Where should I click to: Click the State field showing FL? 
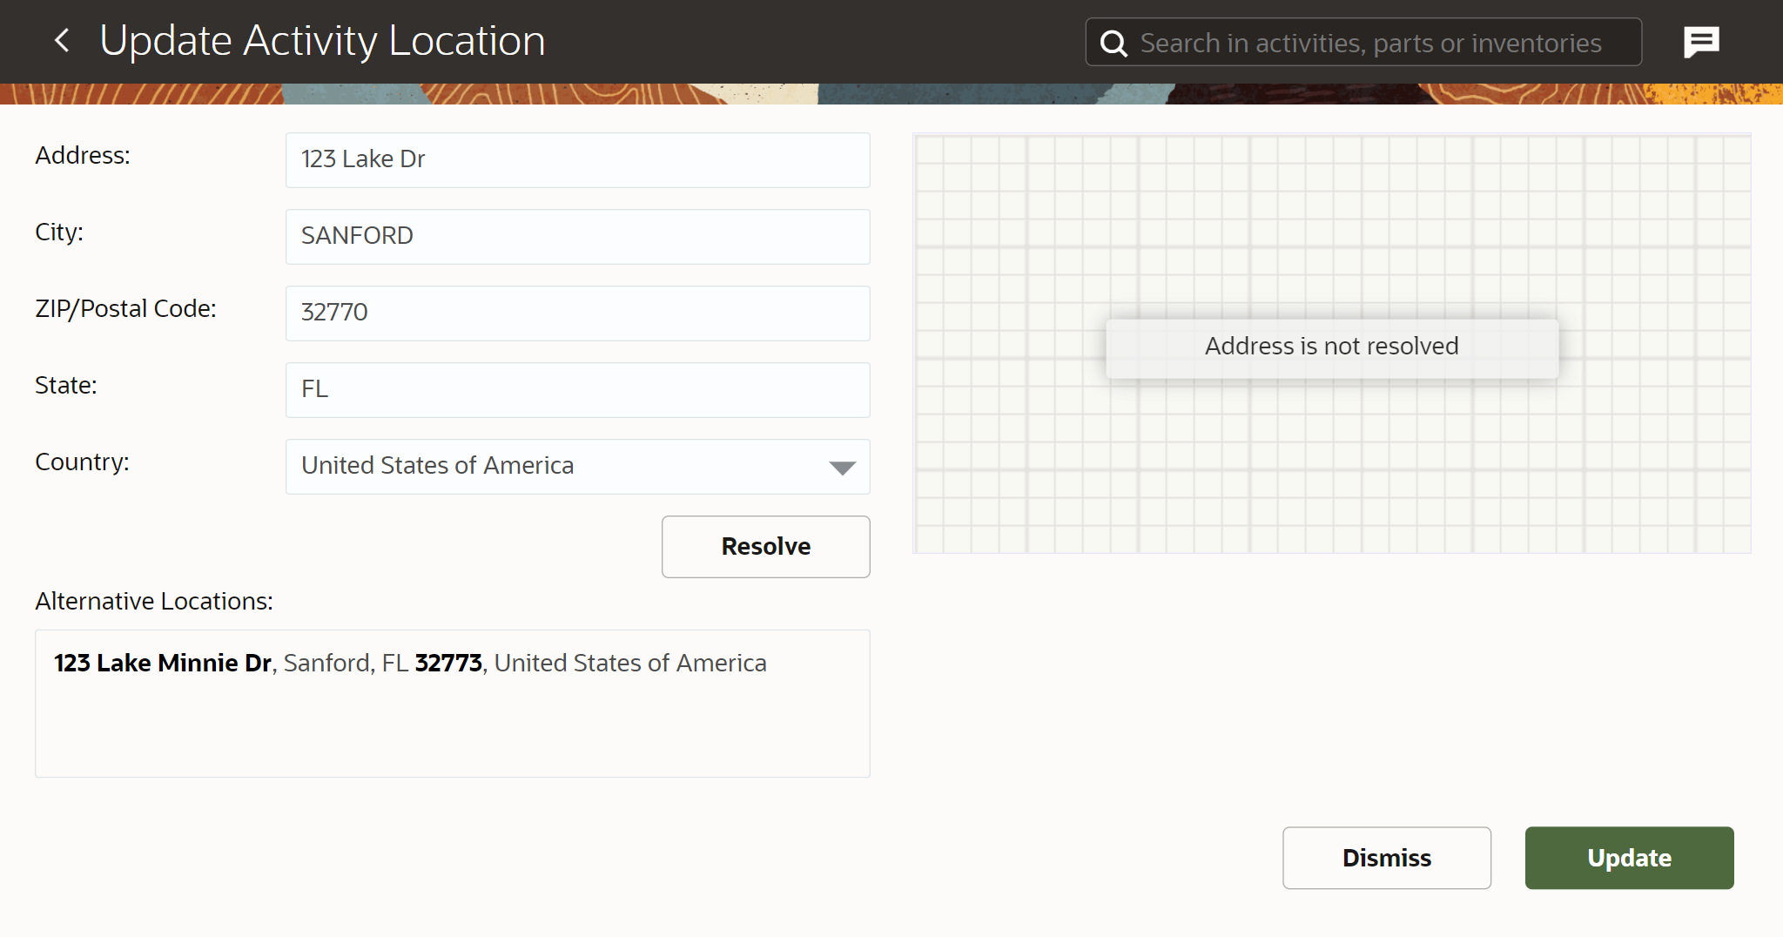(x=577, y=389)
